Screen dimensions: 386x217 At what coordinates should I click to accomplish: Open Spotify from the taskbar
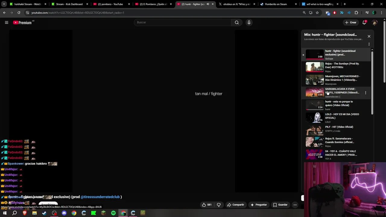113,213
